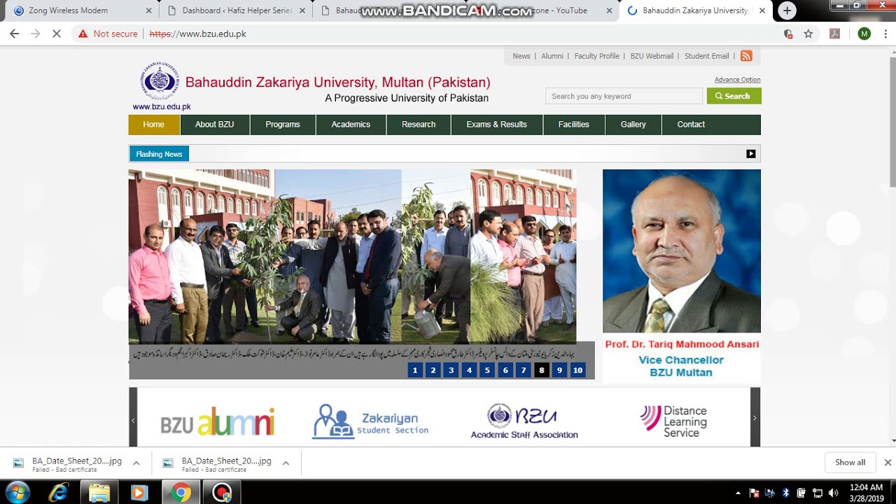Open News link in top bar
The height and width of the screenshot is (504, 896).
521,56
